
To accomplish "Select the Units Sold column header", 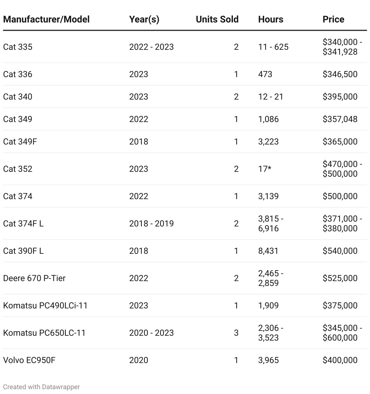I will pyautogui.click(x=217, y=19).
